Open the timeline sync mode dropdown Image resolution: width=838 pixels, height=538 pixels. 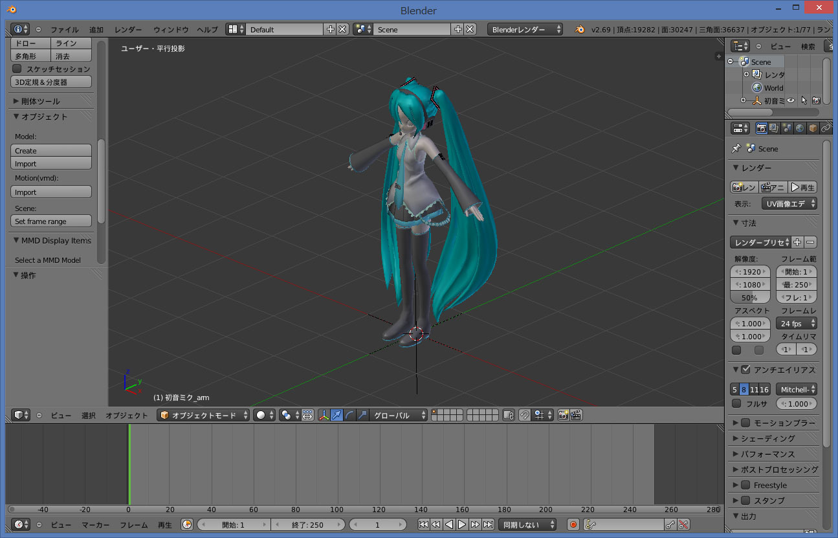[x=527, y=524]
